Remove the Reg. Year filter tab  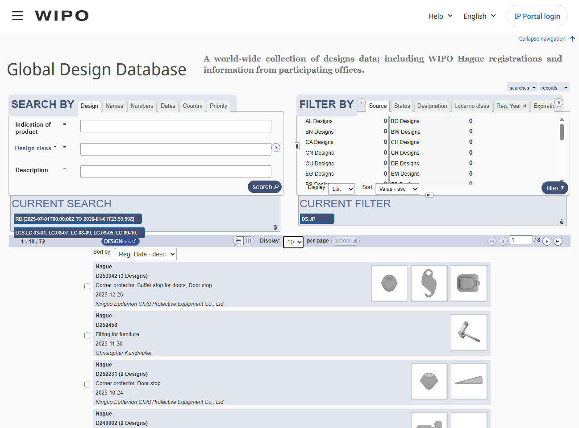pos(525,106)
